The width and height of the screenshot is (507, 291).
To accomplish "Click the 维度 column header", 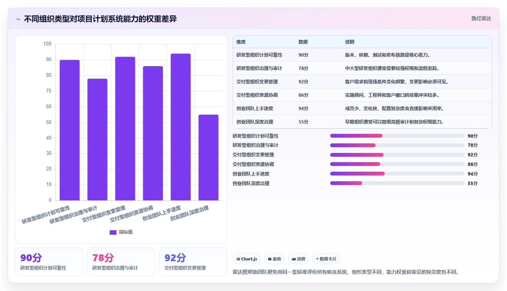I will click(x=241, y=42).
